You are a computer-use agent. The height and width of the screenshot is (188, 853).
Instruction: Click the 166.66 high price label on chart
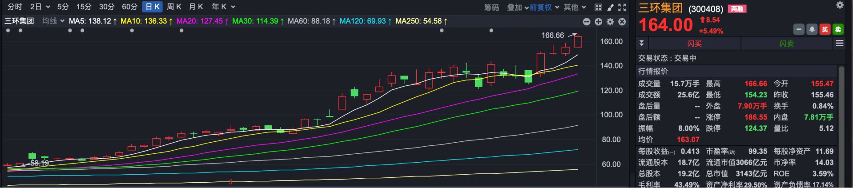[x=552, y=35]
